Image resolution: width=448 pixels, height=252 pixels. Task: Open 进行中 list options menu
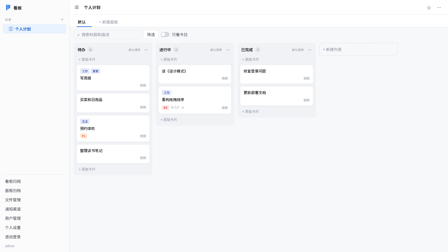pos(228,50)
